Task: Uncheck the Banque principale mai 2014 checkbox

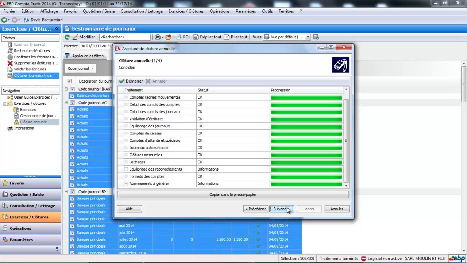Action: [x=72, y=226]
